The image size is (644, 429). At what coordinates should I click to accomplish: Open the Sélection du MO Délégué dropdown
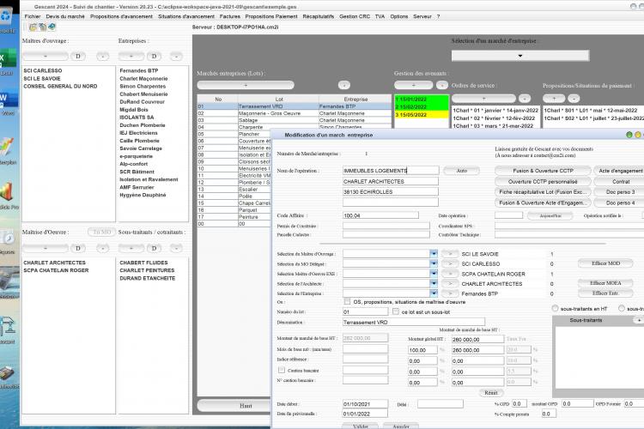(x=434, y=264)
